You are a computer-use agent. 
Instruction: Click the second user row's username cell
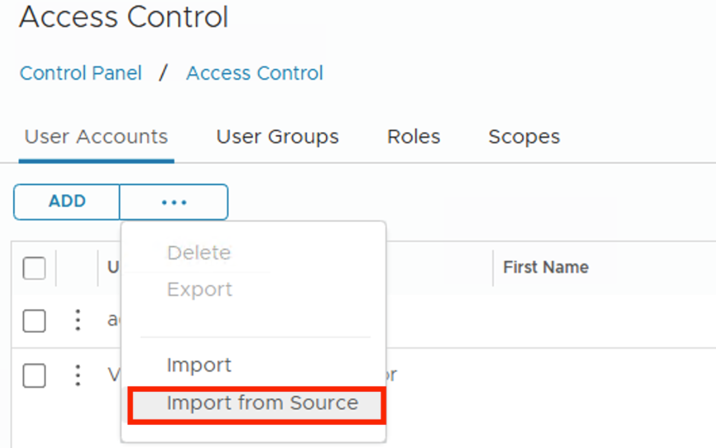pos(113,375)
